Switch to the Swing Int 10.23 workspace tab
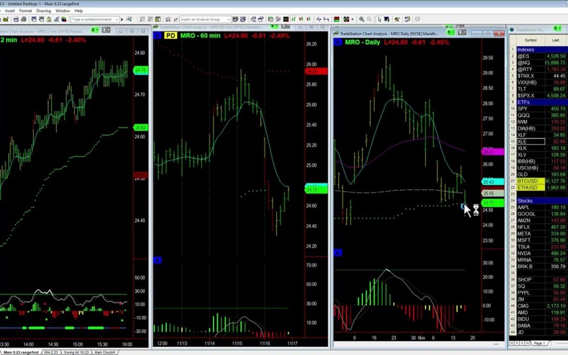 click(x=76, y=352)
